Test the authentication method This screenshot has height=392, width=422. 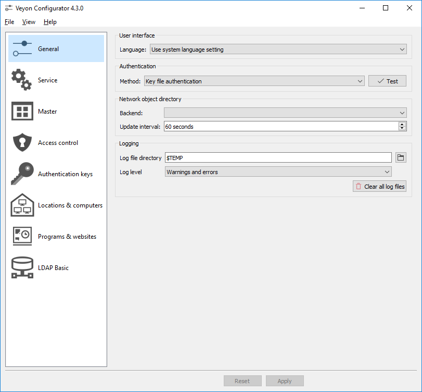pyautogui.click(x=387, y=81)
